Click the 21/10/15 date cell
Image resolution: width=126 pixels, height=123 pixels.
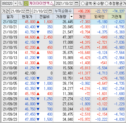[10, 48]
